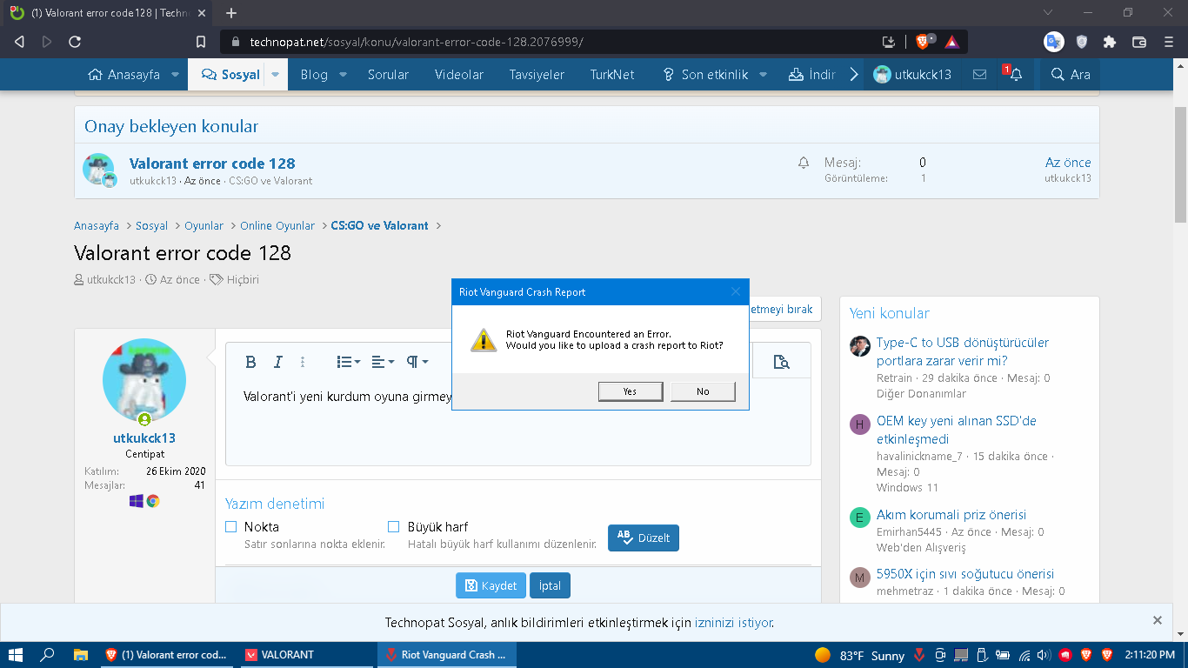The width and height of the screenshot is (1188, 668).
Task: Click No in the Riot Vanguard crash dialog
Action: [x=703, y=391]
